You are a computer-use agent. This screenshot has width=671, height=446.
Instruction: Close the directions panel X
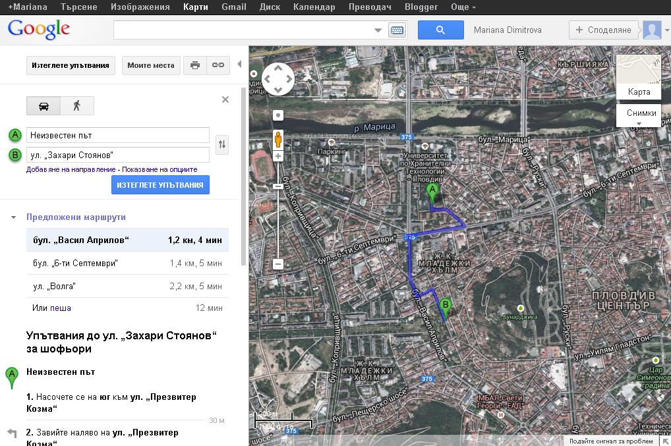click(225, 99)
